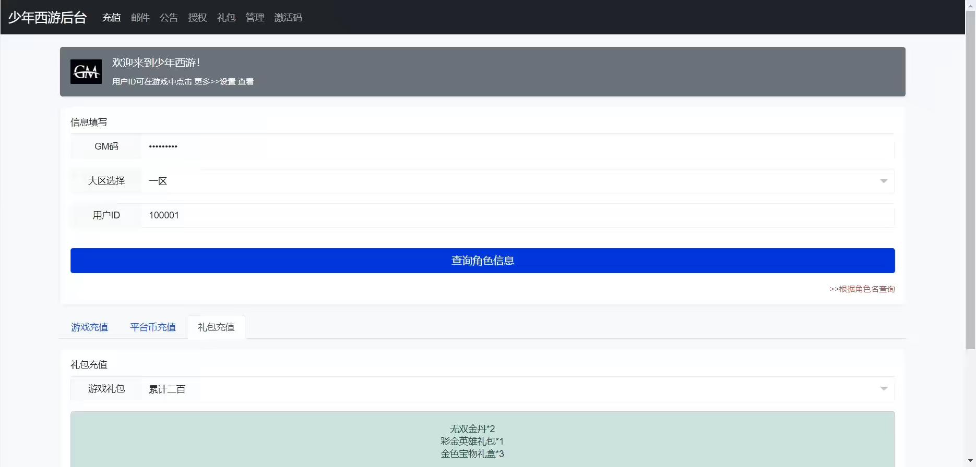The image size is (976, 467).
Task: Click the 彩金英雄礼包*1 reward text
Action: (472, 441)
